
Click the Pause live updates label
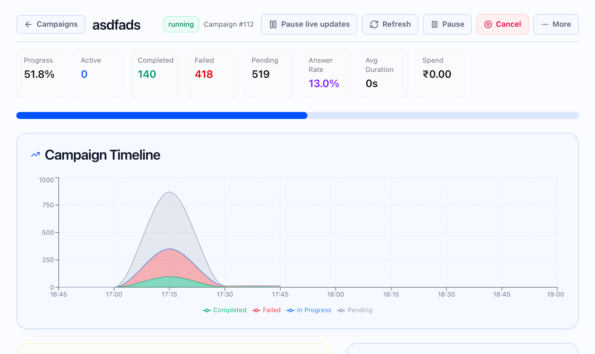tap(316, 24)
